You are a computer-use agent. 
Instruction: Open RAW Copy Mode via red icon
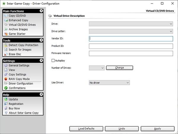point(6,79)
